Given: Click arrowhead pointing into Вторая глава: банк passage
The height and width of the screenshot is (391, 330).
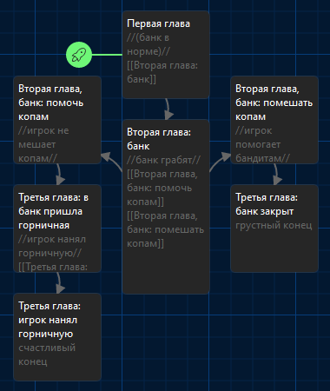Looking at the screenshot, I should [x=169, y=115].
